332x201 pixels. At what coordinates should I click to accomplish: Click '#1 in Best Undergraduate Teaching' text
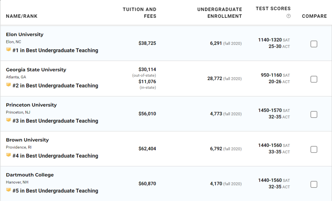[55, 51]
